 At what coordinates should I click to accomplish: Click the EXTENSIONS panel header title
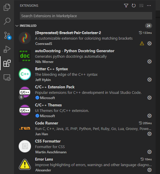pyautogui.click(x=29, y=6)
